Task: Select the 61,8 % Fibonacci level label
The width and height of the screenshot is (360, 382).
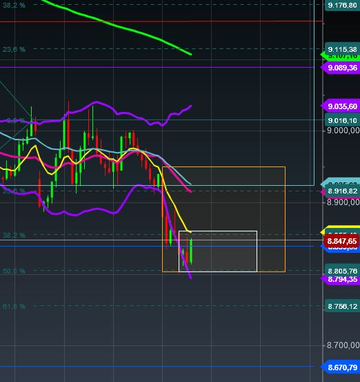Action: 14,306
